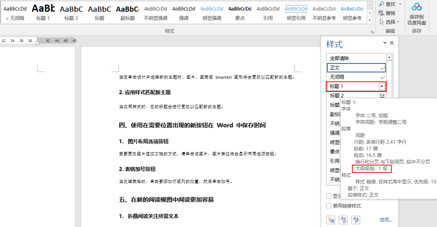Apply the 不明显参考 gallery style

(x=324, y=13)
